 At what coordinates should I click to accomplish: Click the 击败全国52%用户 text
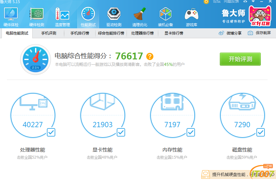click(x=32, y=157)
